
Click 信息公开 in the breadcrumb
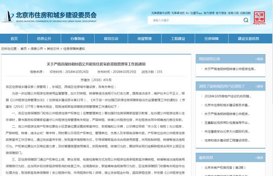[x=37, y=49]
